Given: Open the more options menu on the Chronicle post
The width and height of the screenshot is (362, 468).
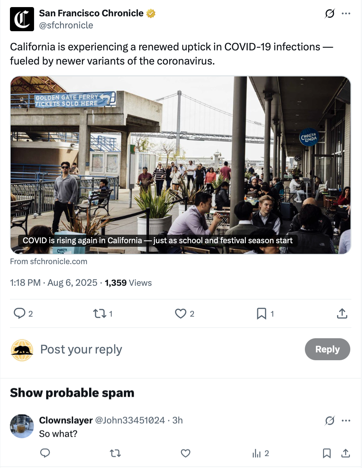Looking at the screenshot, I should coord(346,13).
